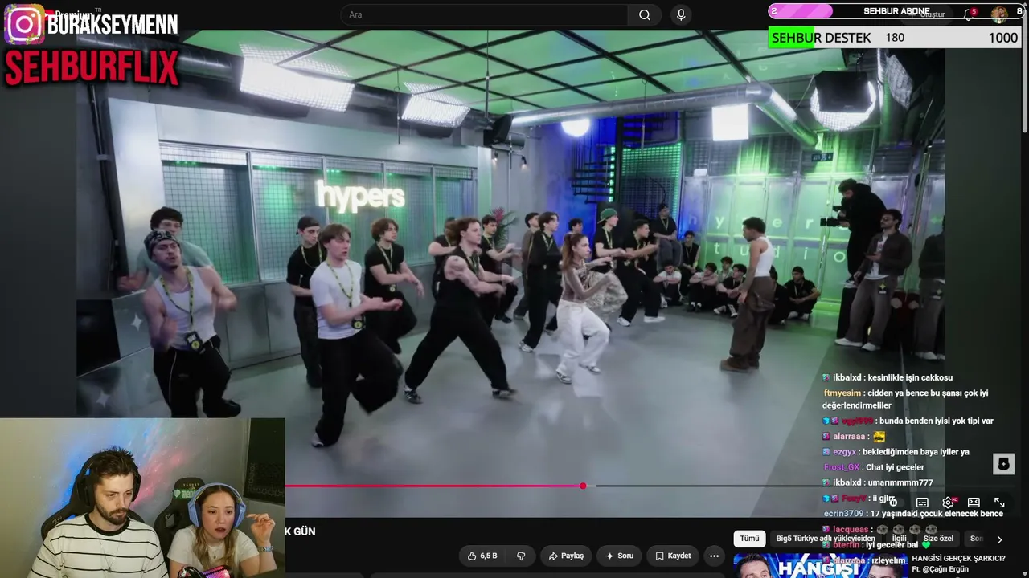Open video player settings gear
Image resolution: width=1029 pixels, height=578 pixels.
[948, 503]
